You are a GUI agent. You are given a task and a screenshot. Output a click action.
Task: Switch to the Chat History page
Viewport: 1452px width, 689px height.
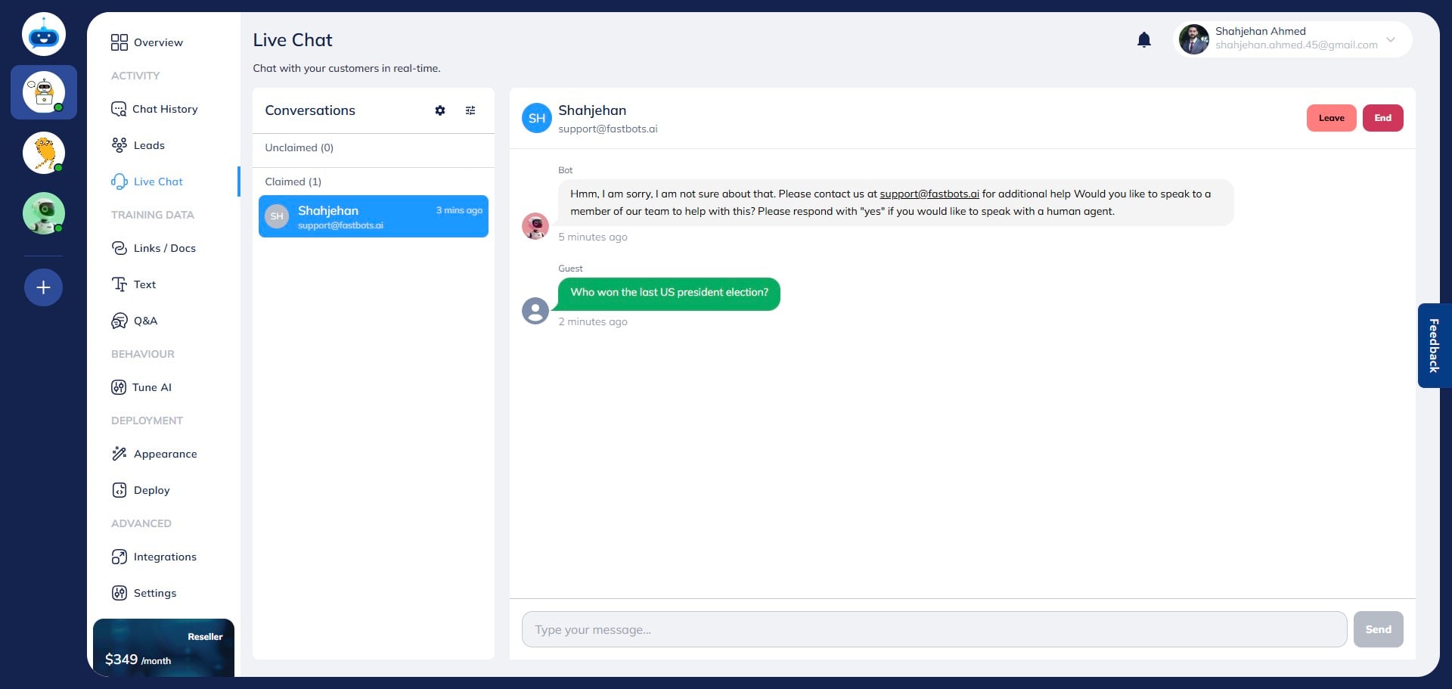166,109
